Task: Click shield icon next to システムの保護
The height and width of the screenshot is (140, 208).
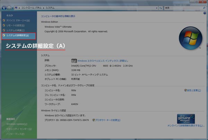Action: coord(4,30)
